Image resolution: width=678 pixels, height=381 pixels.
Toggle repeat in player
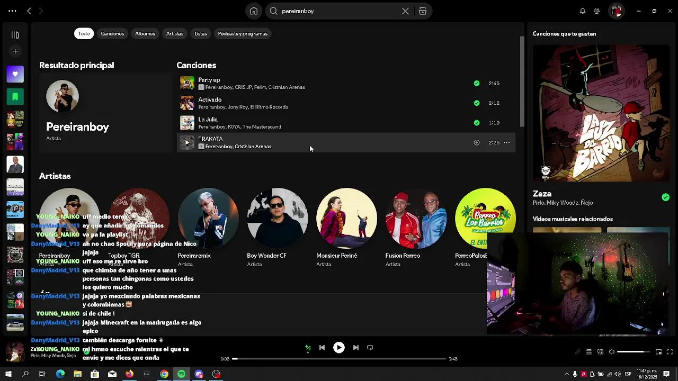[x=370, y=348]
